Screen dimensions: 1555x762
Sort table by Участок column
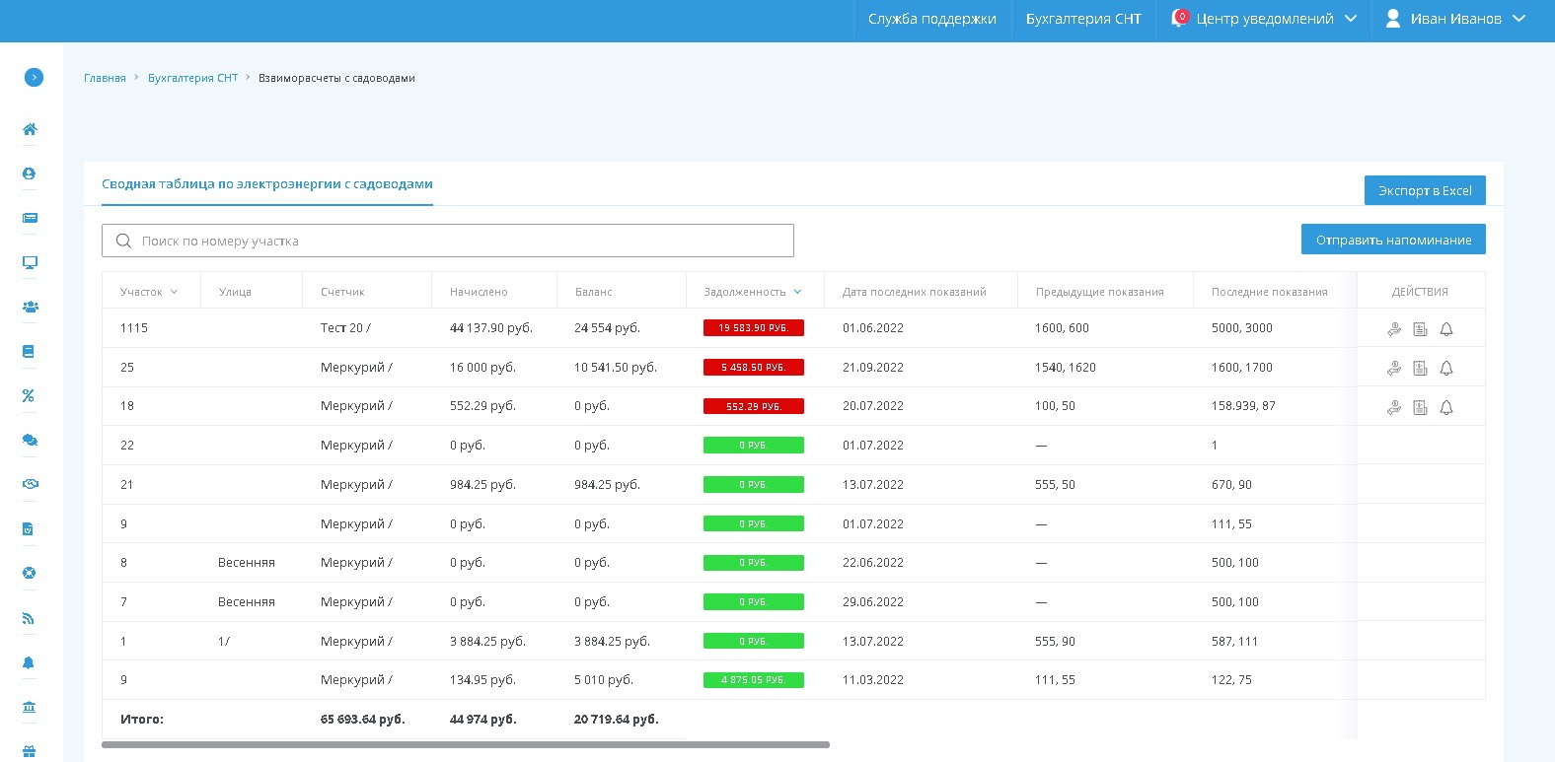[x=149, y=292]
